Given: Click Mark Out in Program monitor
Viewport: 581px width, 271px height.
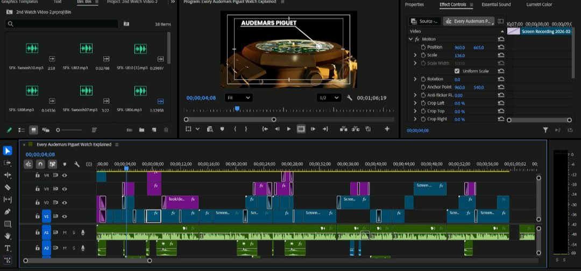Looking at the screenshot, I should [246, 129].
